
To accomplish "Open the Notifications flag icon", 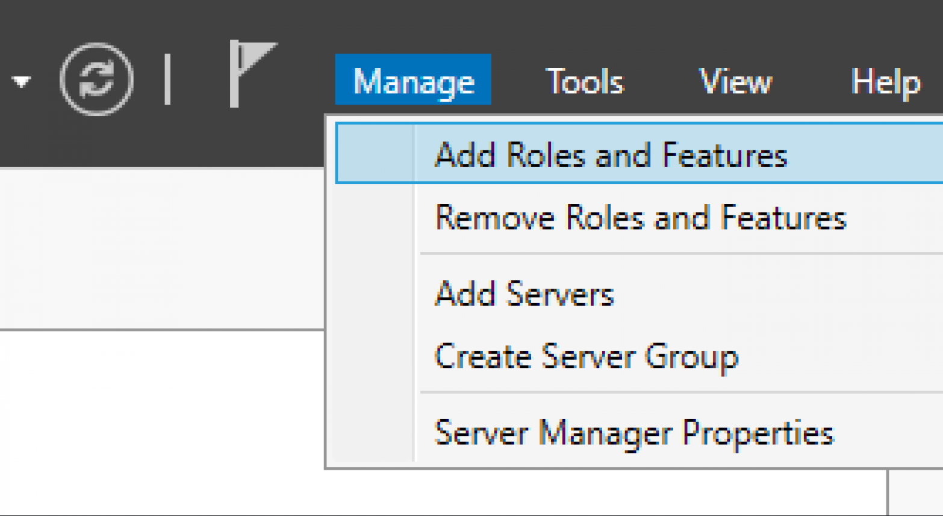I will (253, 73).
